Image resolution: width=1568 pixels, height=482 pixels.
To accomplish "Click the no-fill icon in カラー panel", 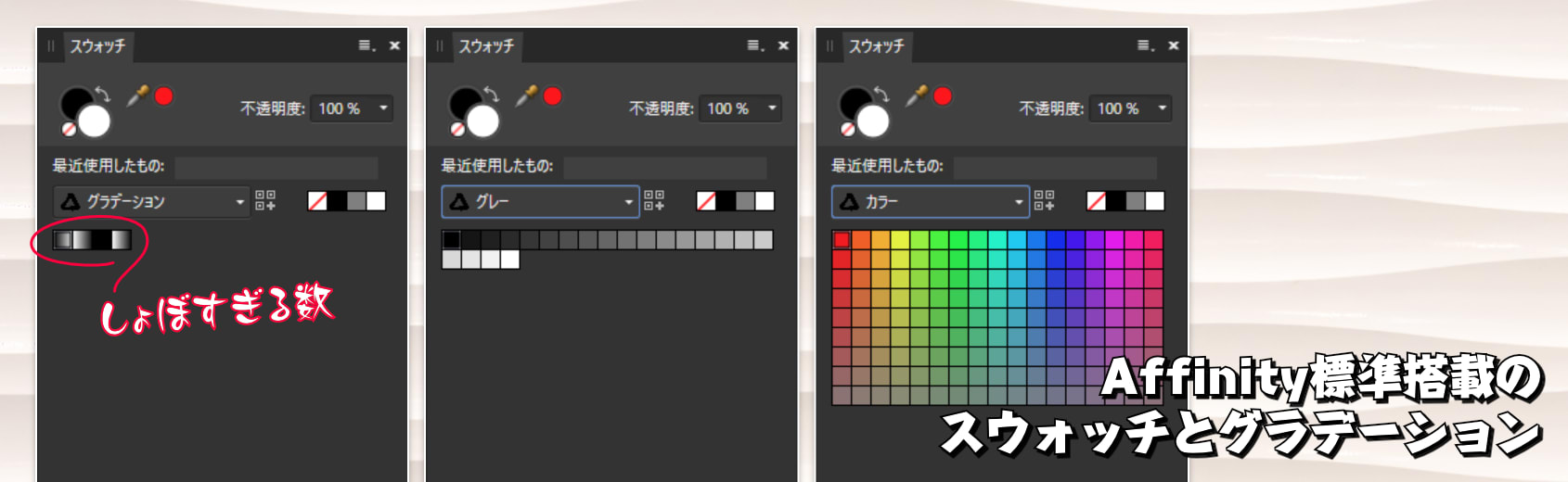I will tap(847, 130).
